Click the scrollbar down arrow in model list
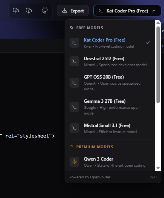164x198 pixels. 158,168
